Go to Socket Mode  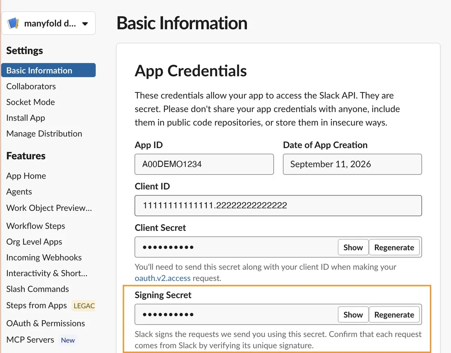click(30, 102)
